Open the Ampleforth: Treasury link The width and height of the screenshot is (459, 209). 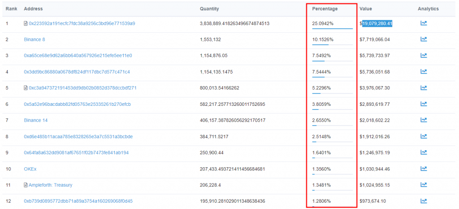point(50,185)
